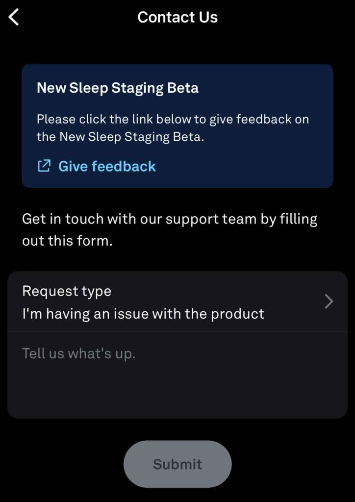Tap "the New Sleep Staging Beta." description line

[120, 137]
